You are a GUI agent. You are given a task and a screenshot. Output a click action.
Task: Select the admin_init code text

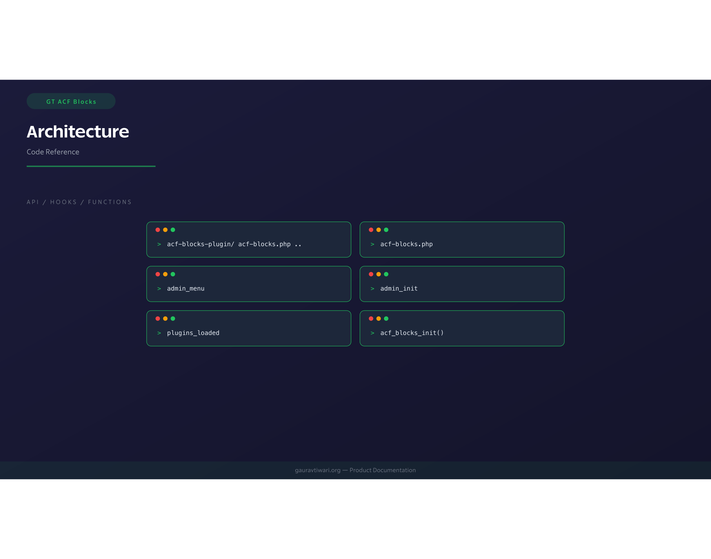(399, 289)
